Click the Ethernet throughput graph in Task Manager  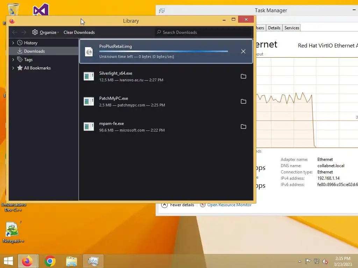point(307,103)
